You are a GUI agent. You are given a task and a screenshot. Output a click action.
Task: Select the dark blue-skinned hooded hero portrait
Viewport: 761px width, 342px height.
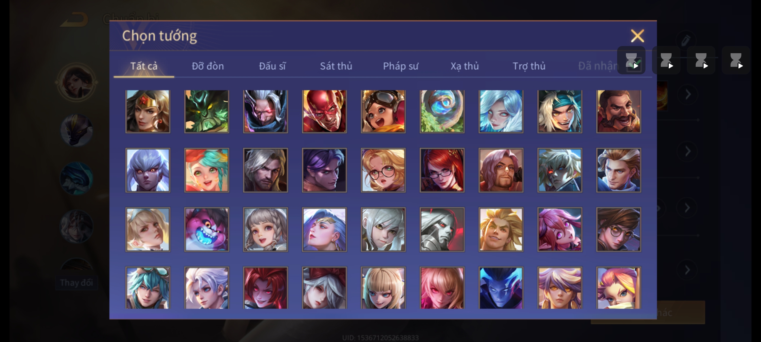(501, 288)
